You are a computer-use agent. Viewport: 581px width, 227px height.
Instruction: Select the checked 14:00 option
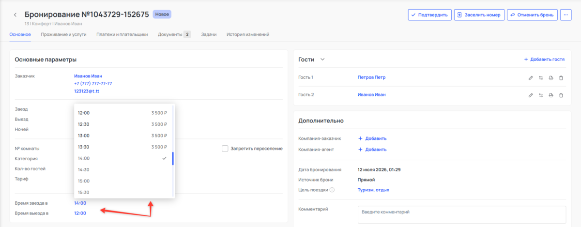coord(122,158)
